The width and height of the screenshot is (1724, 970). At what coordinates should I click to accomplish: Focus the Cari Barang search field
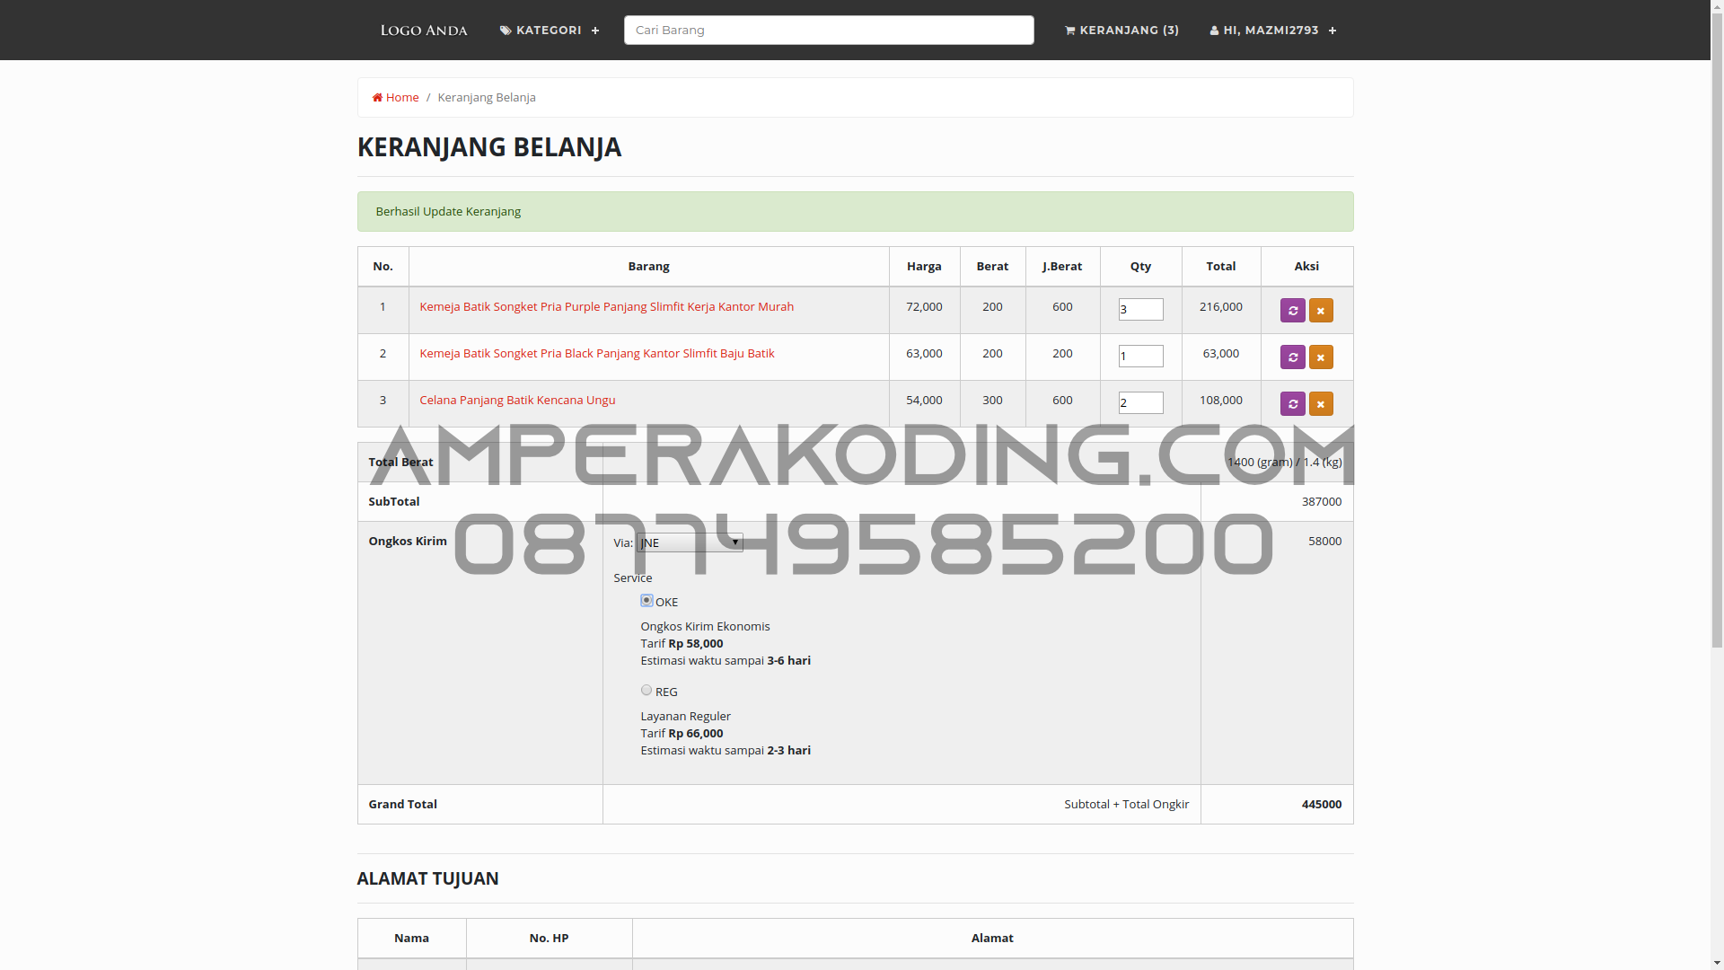coord(829,30)
